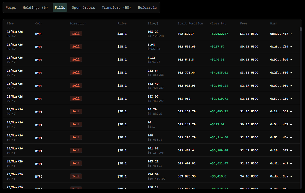The width and height of the screenshot is (305, 193).
Task: Click $38.1 price in 0x15...377 row
Action: click(x=122, y=150)
